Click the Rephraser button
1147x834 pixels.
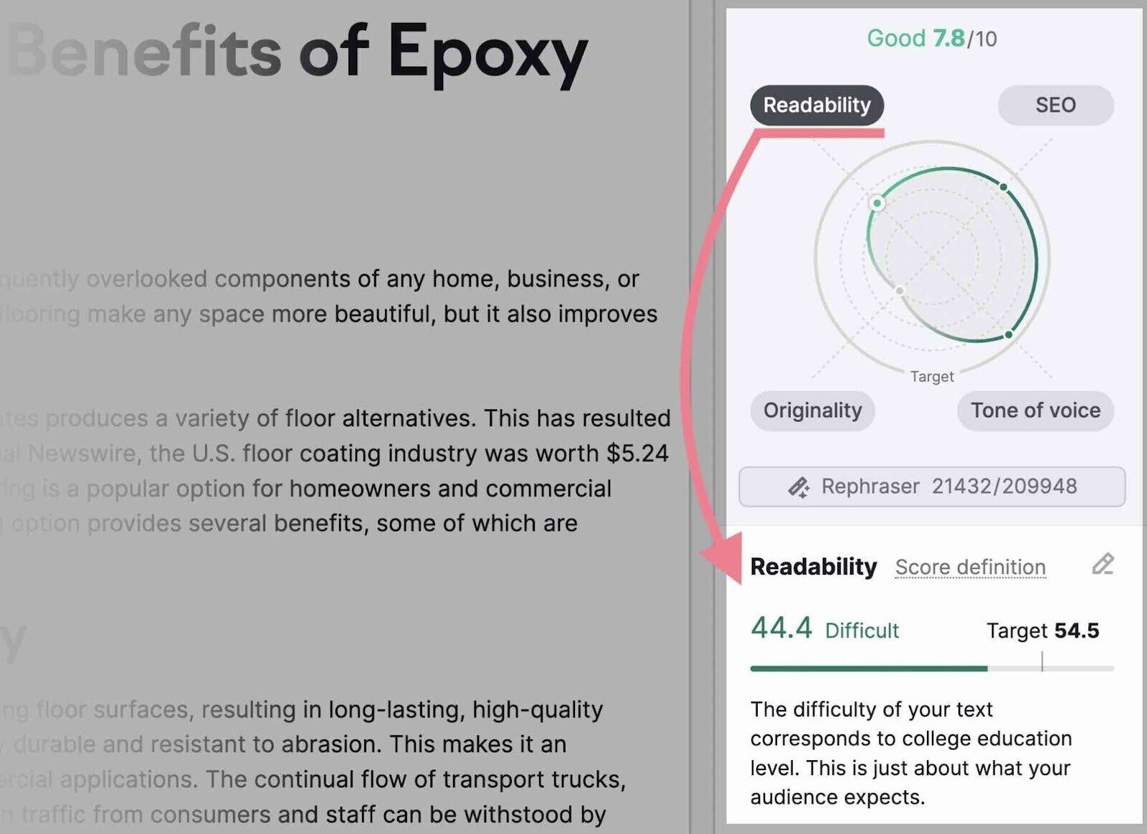pos(932,486)
